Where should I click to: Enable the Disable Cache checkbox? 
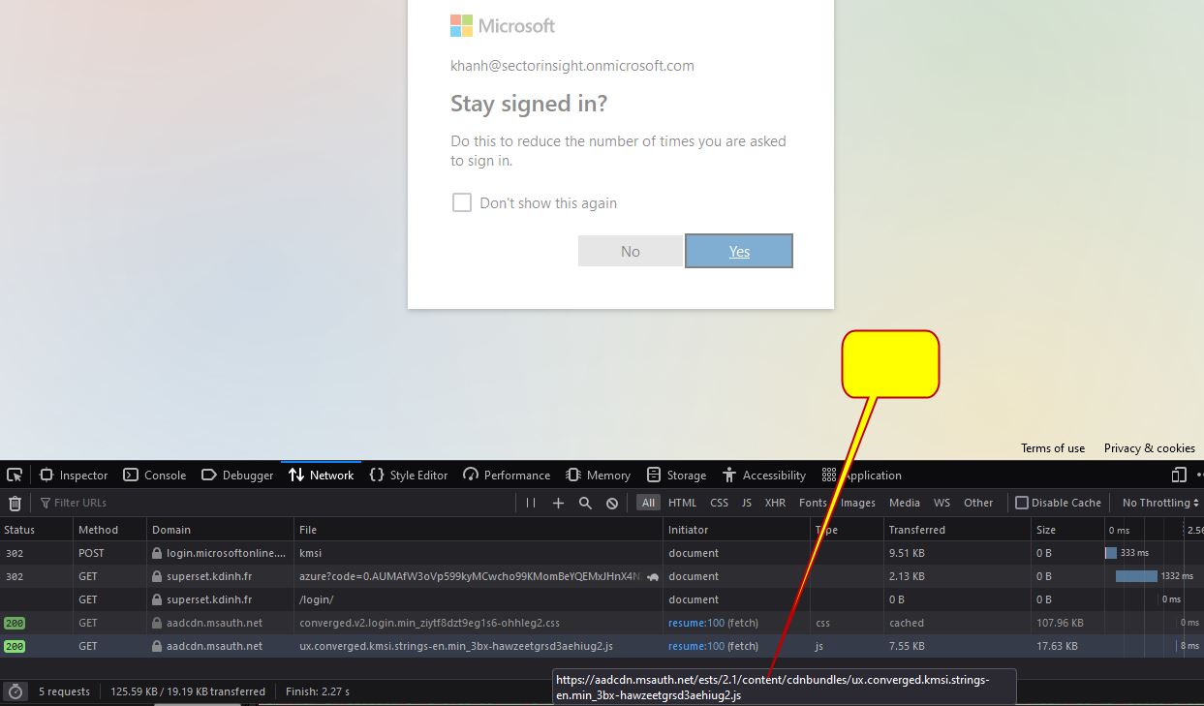[x=1021, y=503]
